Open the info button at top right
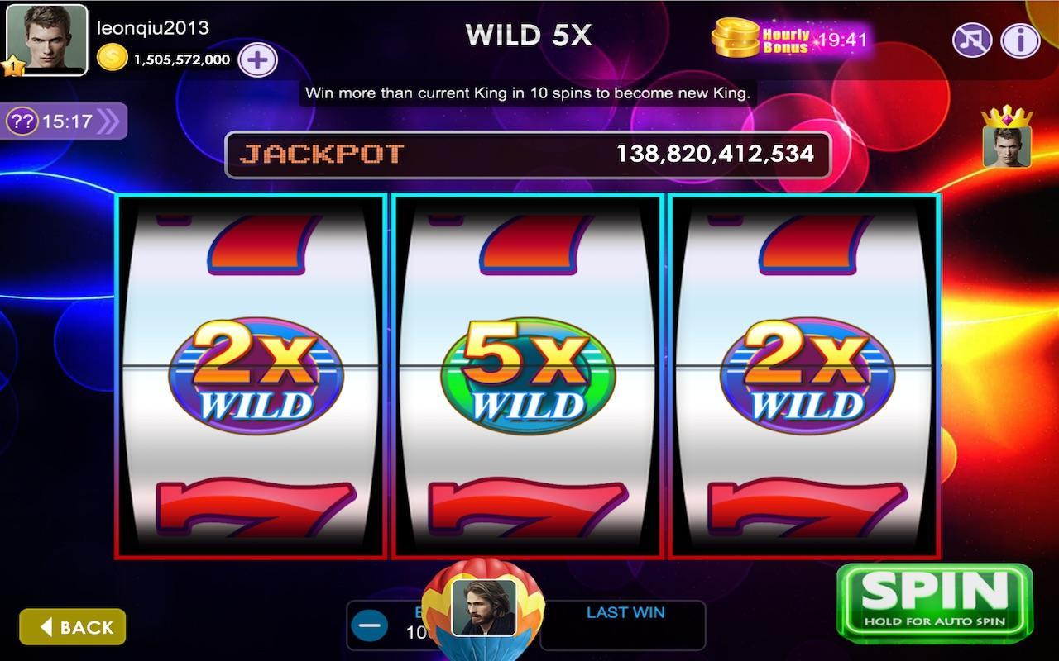1059x661 pixels. point(1020,39)
